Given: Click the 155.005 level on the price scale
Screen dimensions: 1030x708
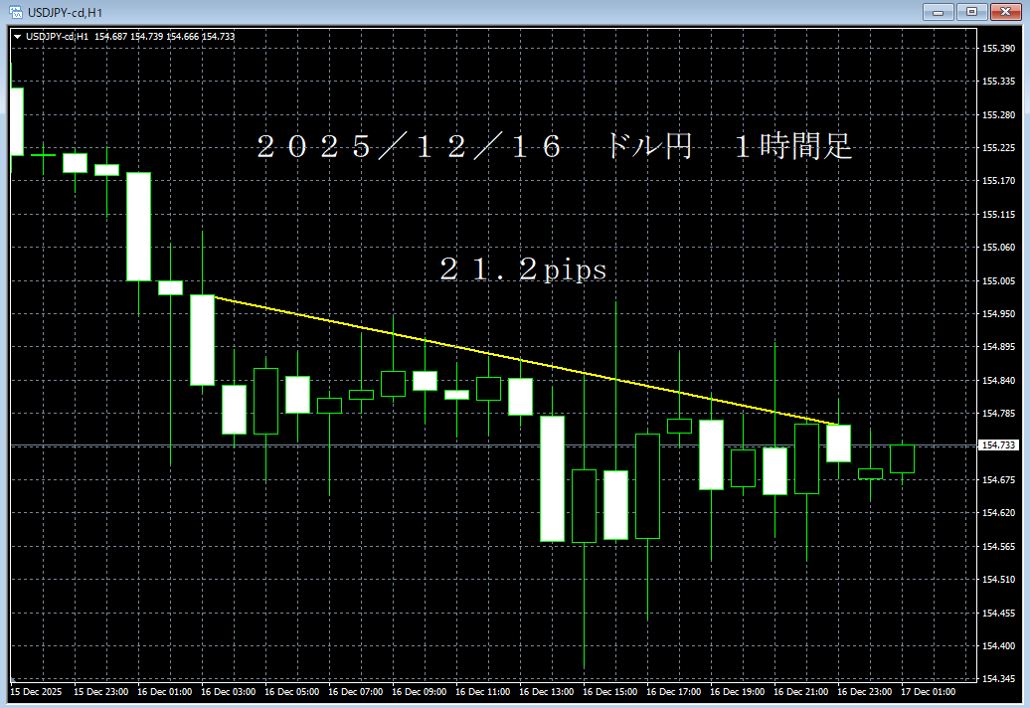Looking at the screenshot, I should tap(1001, 280).
